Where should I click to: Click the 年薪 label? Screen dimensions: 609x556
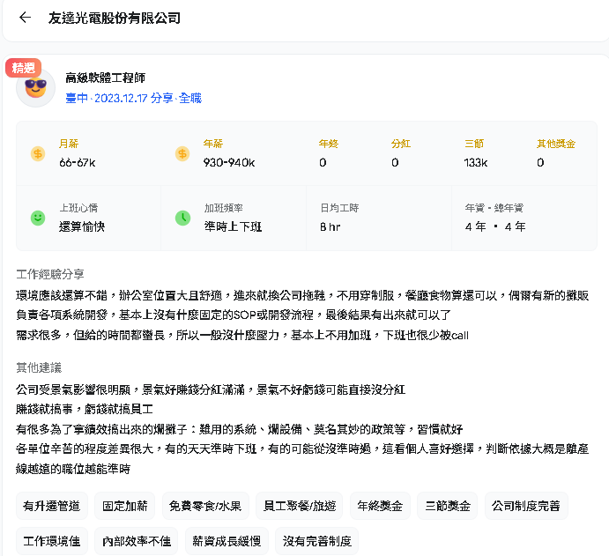pos(213,144)
